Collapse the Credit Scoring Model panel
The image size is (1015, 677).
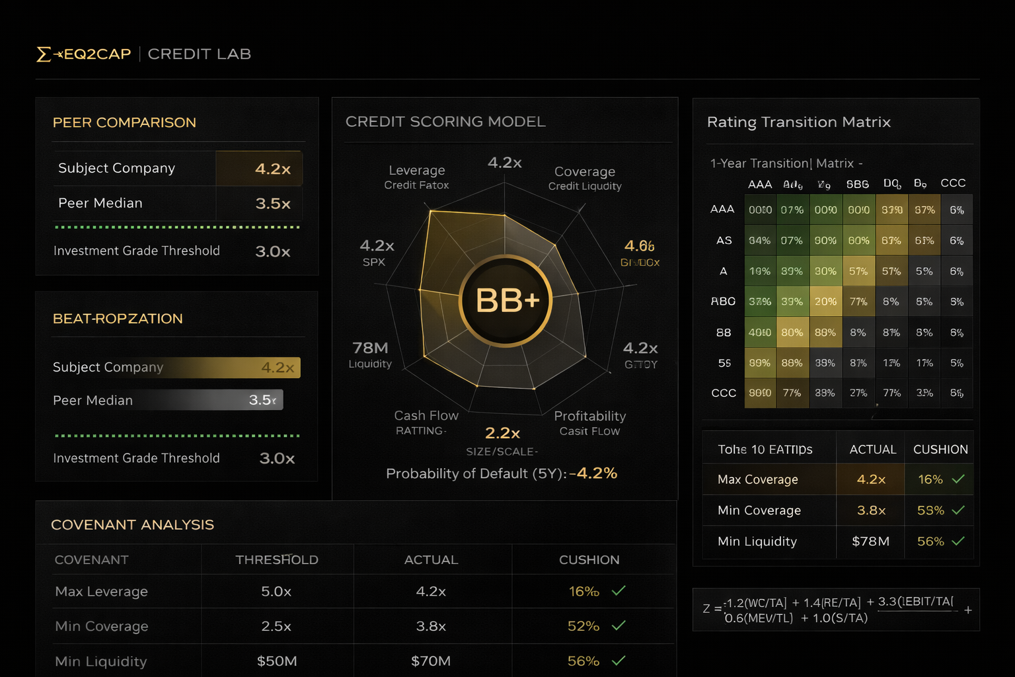445,121
